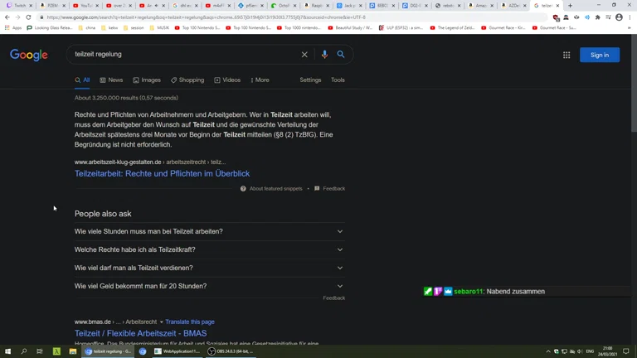Open Looking Glass Relea... bookmark
The image size is (637, 358).
50,28
